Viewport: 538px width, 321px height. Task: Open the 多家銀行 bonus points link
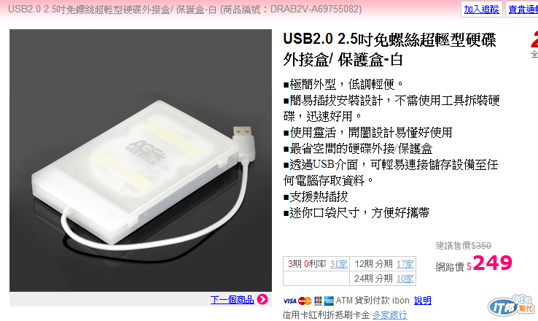(x=390, y=314)
